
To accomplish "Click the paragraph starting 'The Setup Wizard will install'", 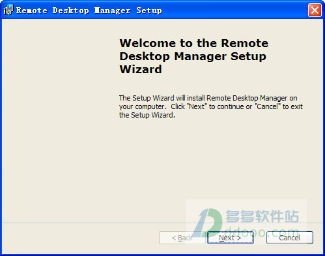I will [x=210, y=106].
